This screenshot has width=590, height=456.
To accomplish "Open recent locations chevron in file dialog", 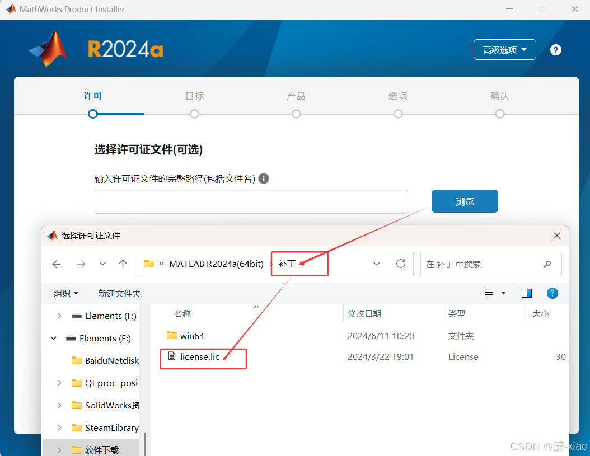I will coord(102,264).
